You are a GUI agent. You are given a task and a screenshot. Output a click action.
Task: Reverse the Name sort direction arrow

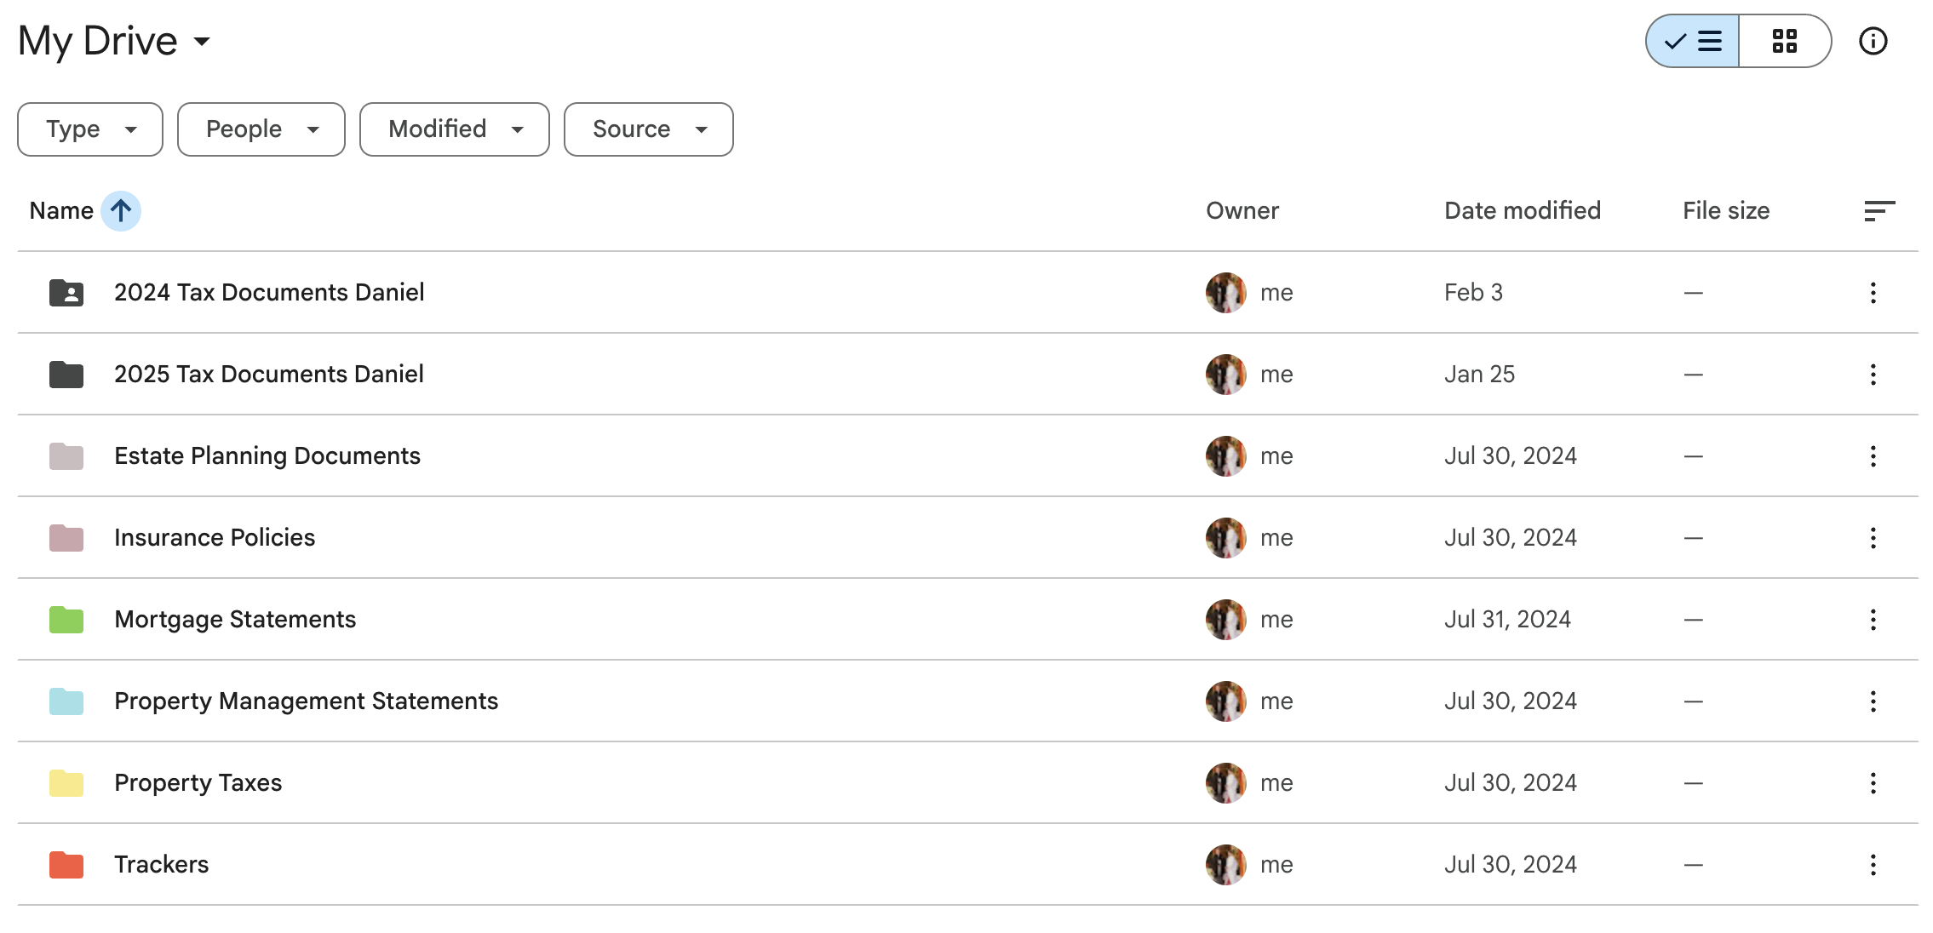(x=121, y=210)
